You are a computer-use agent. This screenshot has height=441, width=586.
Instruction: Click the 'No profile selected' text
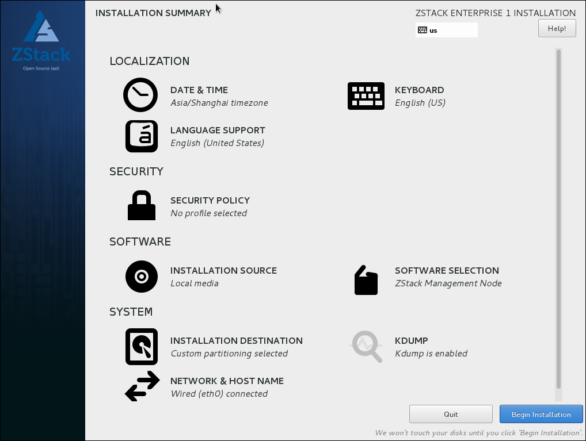(208, 213)
